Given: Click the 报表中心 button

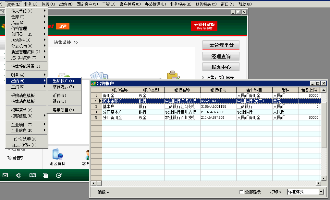Looking at the screenshot, I should [221, 67].
